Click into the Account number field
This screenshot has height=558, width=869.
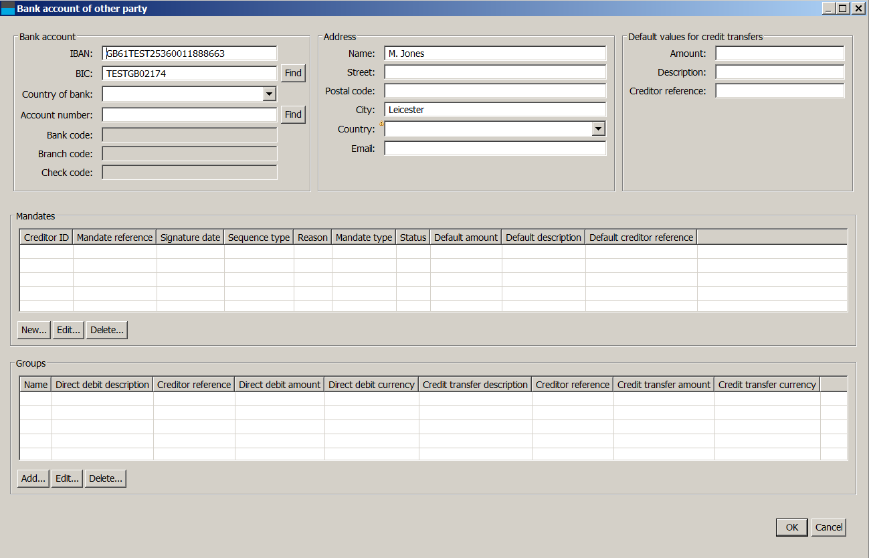click(190, 115)
